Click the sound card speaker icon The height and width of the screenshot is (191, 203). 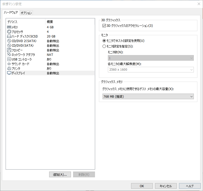9,64
